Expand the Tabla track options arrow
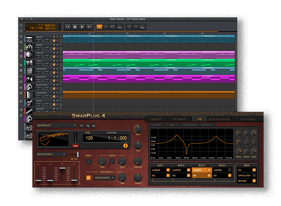The height and width of the screenshot is (206, 281). (x=61, y=65)
